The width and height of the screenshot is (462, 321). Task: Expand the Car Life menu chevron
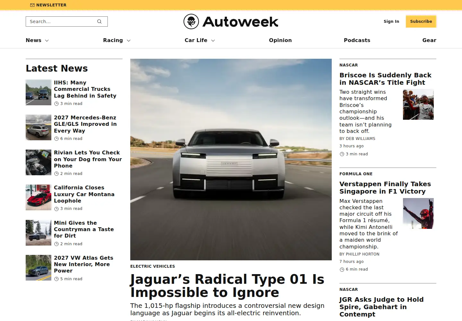213,40
